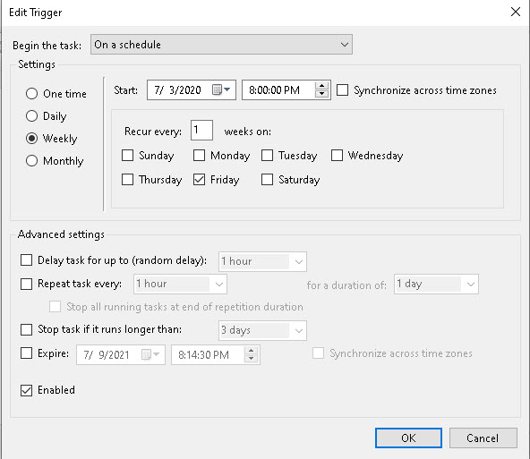Select the Monthly schedule option
Screen dimensions: 530x459
(31, 161)
